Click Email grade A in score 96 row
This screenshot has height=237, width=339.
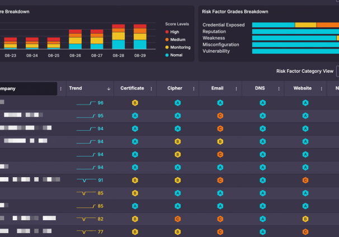coord(220,103)
